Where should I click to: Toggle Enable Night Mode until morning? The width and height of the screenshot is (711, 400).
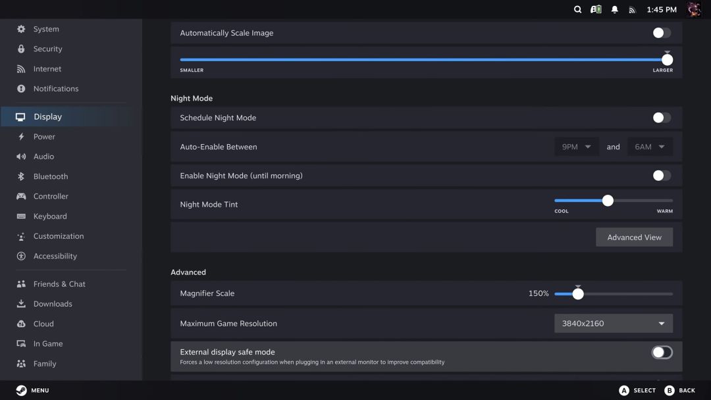[x=662, y=175]
